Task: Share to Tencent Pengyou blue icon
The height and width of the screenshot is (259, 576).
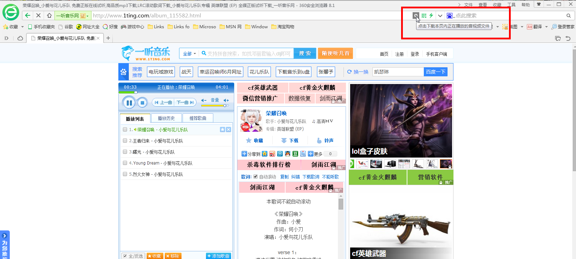Action: tap(280, 154)
